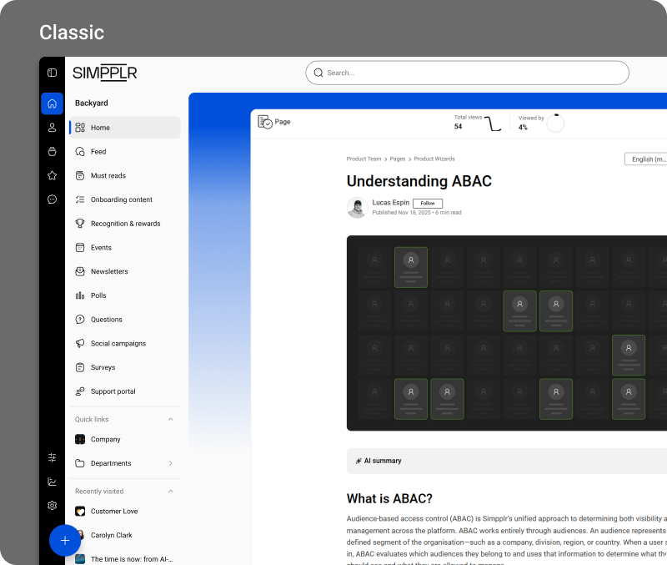Follow Lucas Espin
The width and height of the screenshot is (667, 565).
click(427, 203)
